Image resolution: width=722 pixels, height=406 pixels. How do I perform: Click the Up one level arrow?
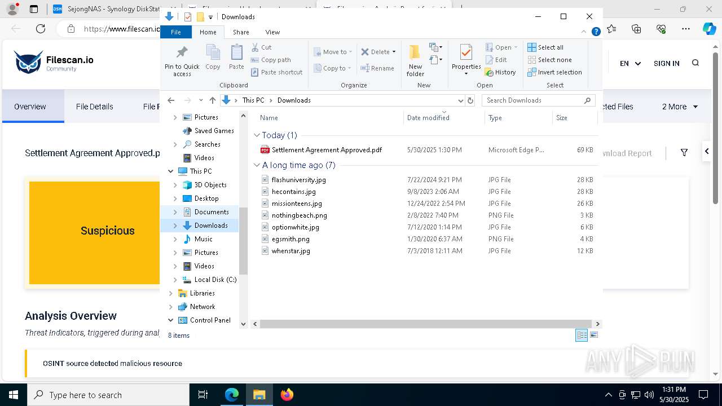pyautogui.click(x=212, y=100)
